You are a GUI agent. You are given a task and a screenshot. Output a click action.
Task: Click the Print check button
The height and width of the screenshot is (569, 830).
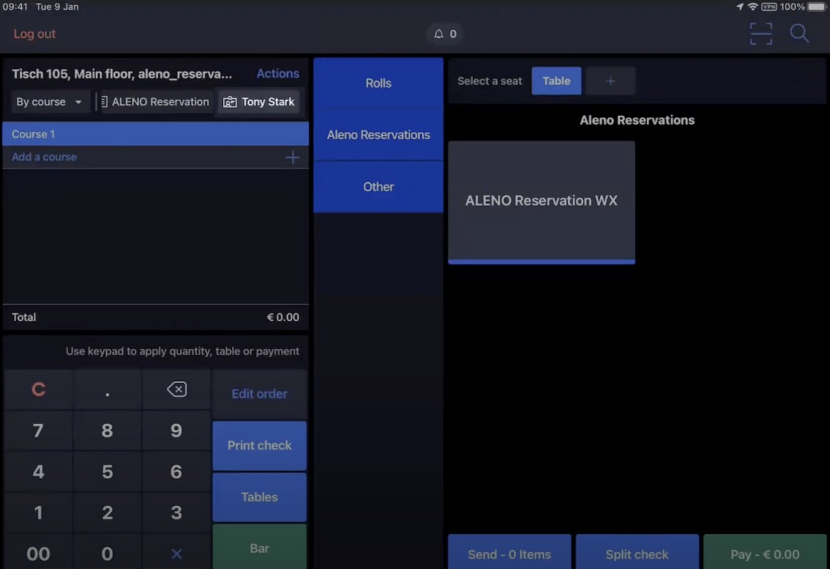pyautogui.click(x=259, y=445)
